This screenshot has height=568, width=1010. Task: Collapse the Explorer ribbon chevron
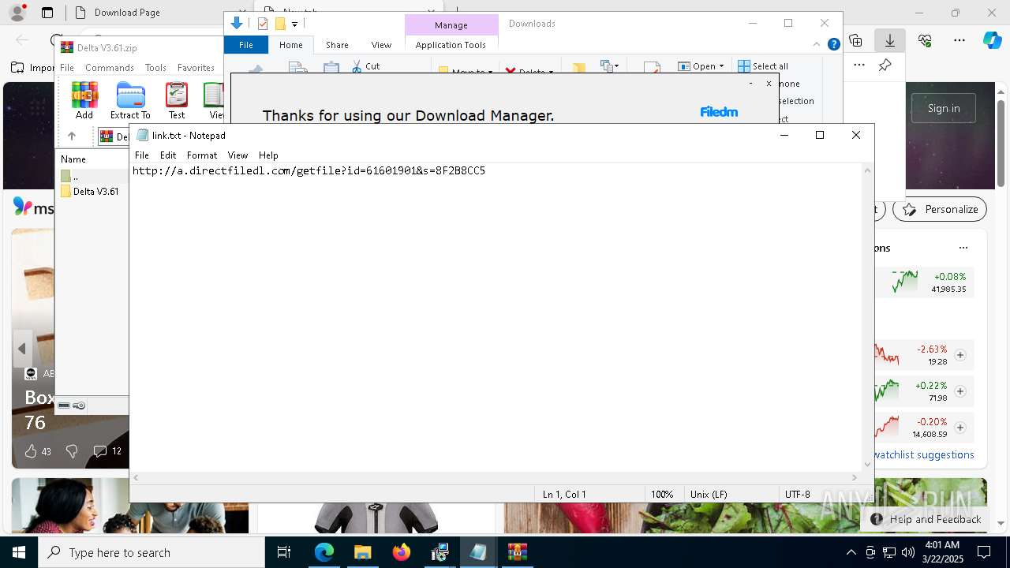point(817,45)
